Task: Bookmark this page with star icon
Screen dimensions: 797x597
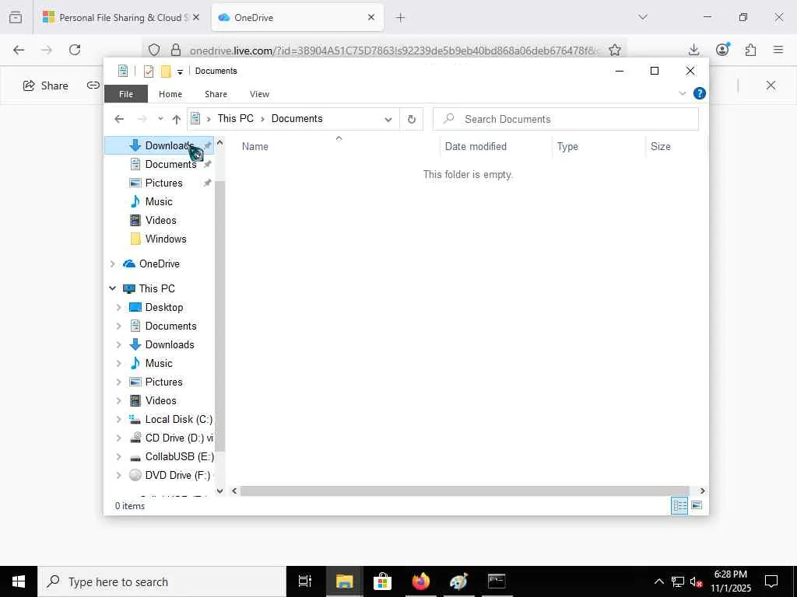Action: coord(615,50)
